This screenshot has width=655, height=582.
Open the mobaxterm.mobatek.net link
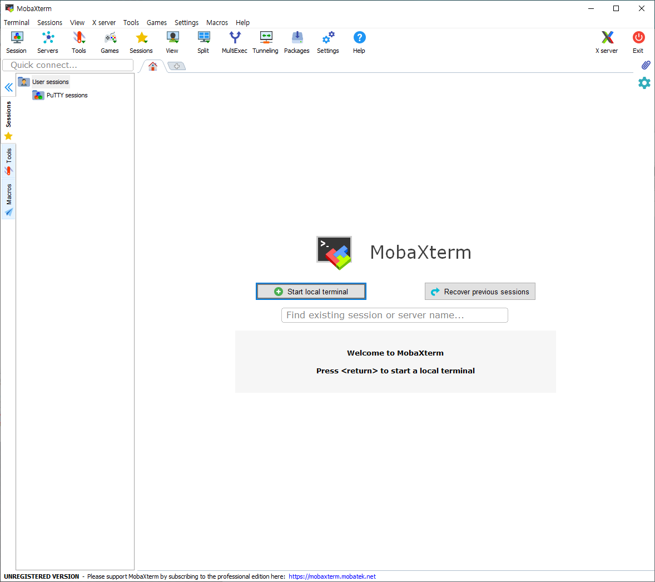tap(332, 576)
